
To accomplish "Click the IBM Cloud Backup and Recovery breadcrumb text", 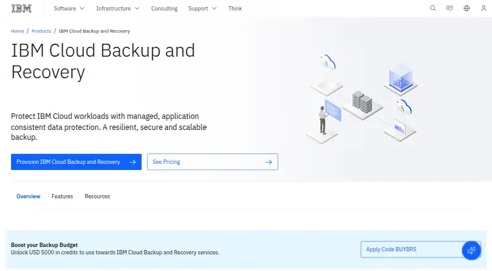I will pyautogui.click(x=94, y=31).
